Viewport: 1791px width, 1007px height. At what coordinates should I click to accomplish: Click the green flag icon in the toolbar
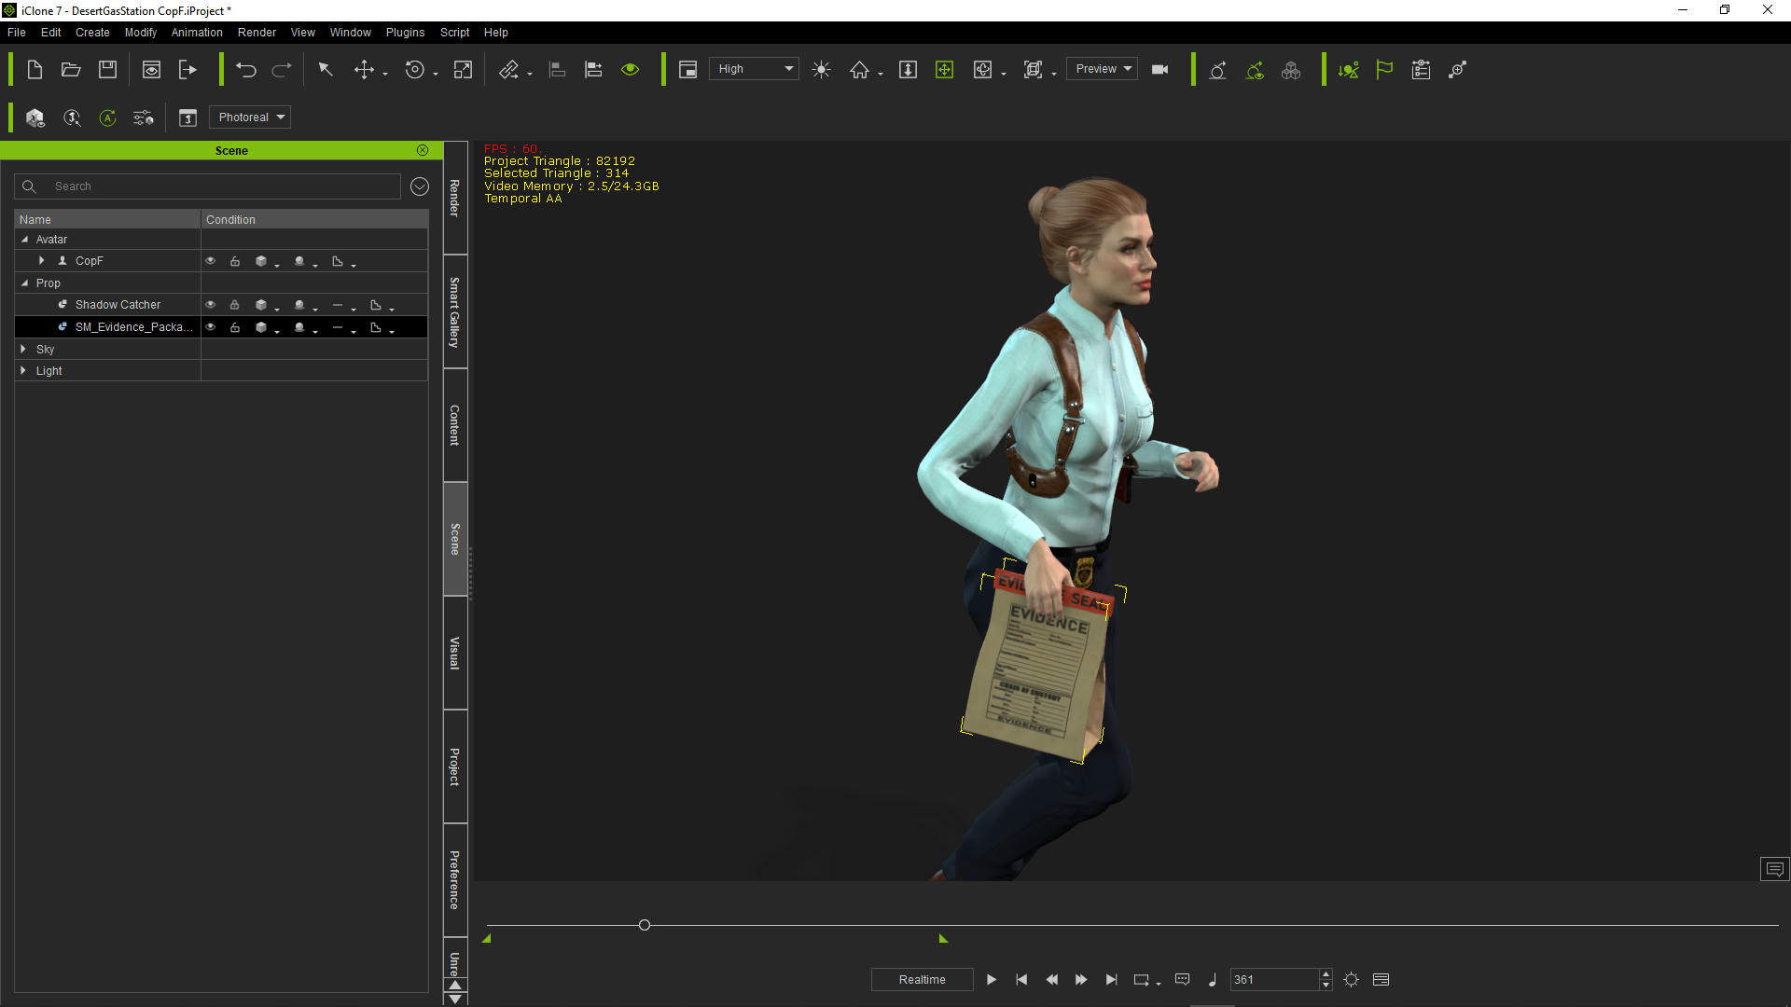pyautogui.click(x=1384, y=70)
